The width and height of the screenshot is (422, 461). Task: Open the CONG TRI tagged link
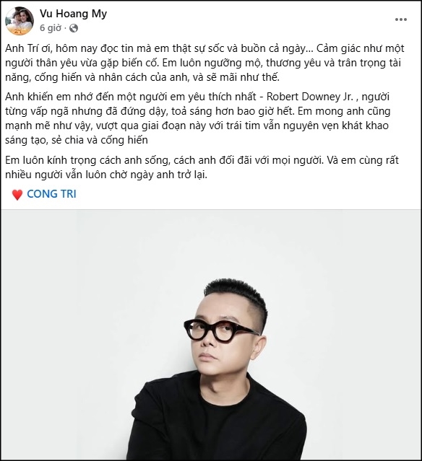(51, 194)
